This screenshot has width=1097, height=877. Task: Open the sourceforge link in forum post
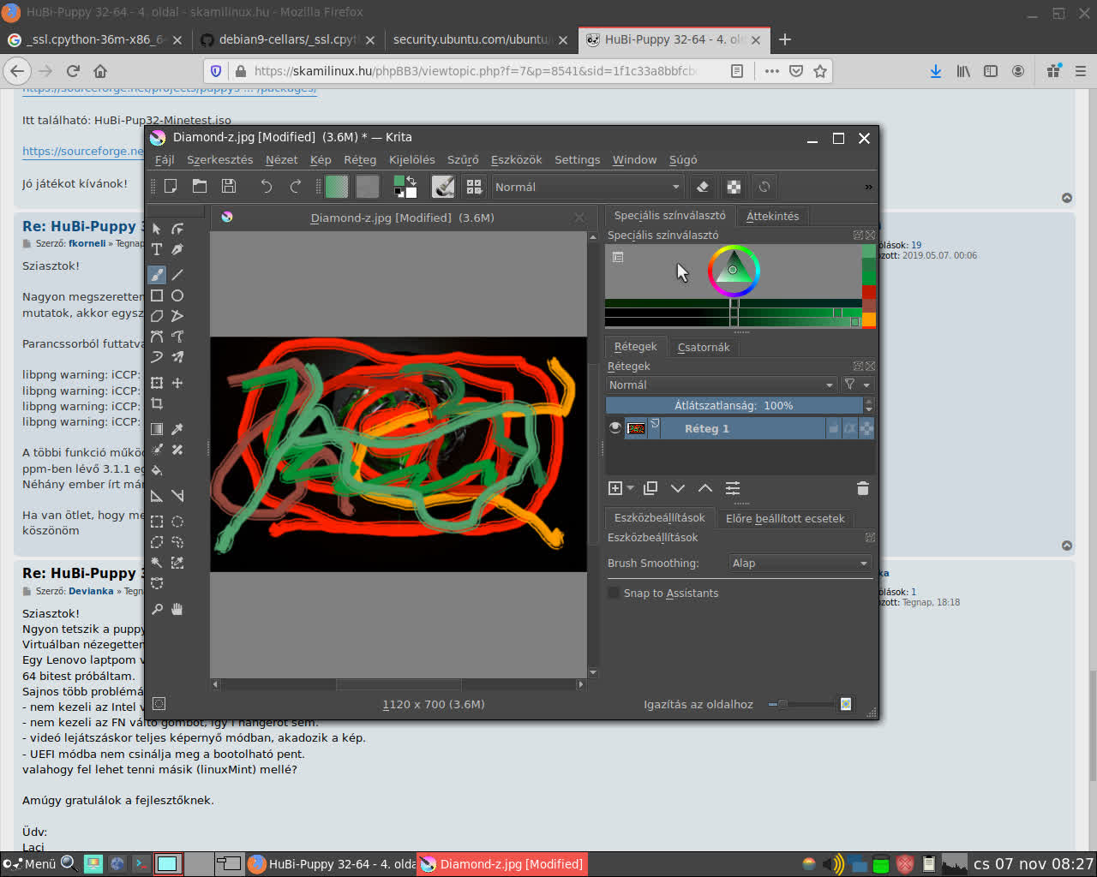coord(83,151)
